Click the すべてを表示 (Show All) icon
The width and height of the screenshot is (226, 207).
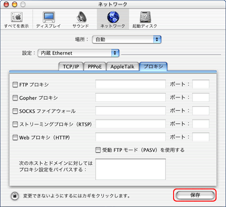pyautogui.click(x=17, y=17)
